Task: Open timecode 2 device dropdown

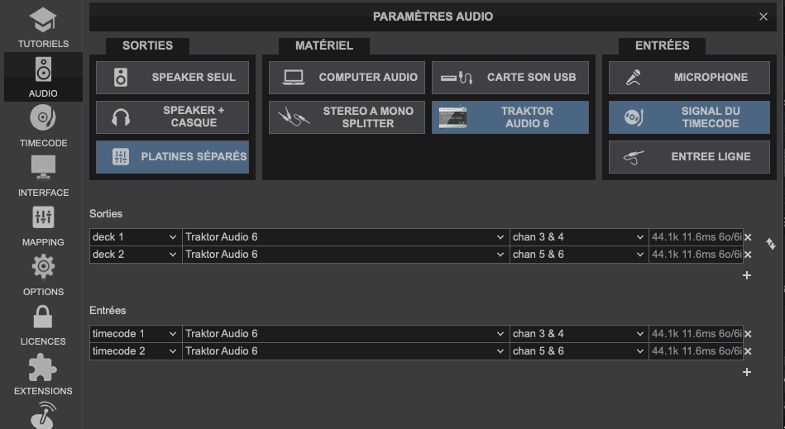Action: pyautogui.click(x=346, y=351)
